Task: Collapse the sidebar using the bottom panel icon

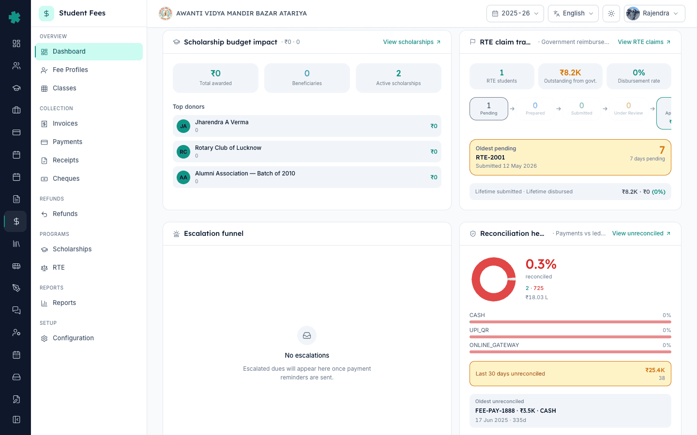Action: [x=16, y=420]
